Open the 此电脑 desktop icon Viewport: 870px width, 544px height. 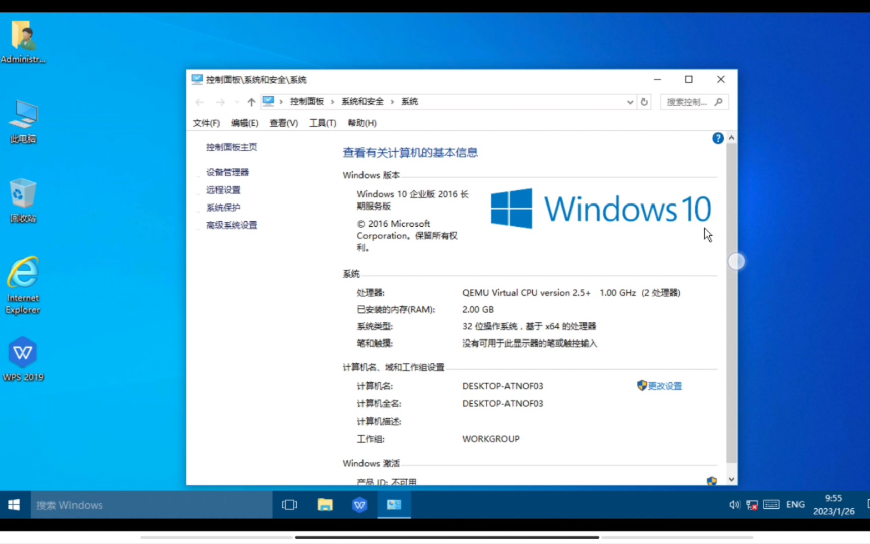pyautogui.click(x=23, y=121)
